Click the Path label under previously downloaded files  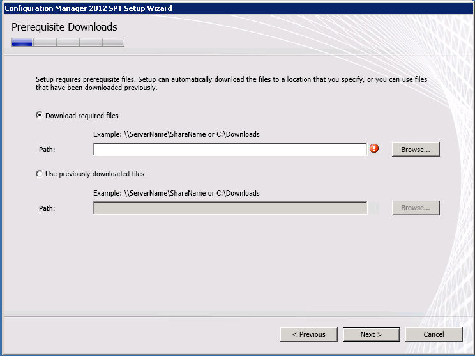coord(47,208)
